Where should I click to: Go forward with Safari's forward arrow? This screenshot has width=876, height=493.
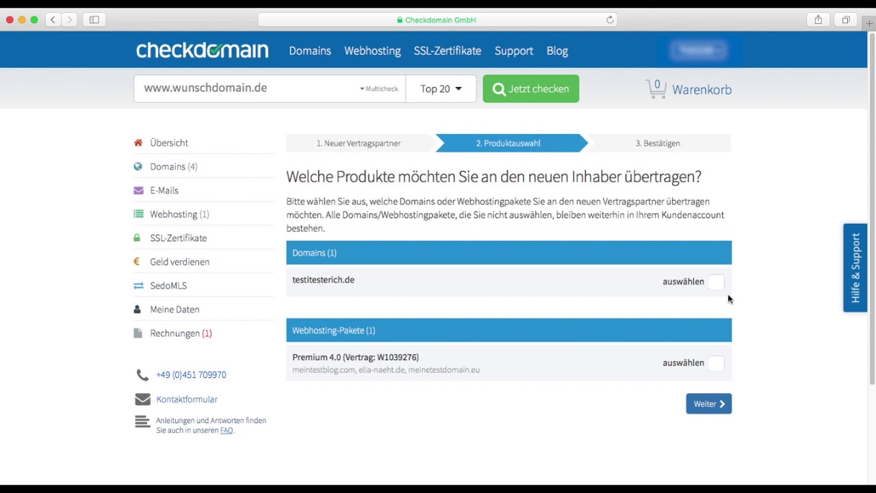pyautogui.click(x=69, y=20)
